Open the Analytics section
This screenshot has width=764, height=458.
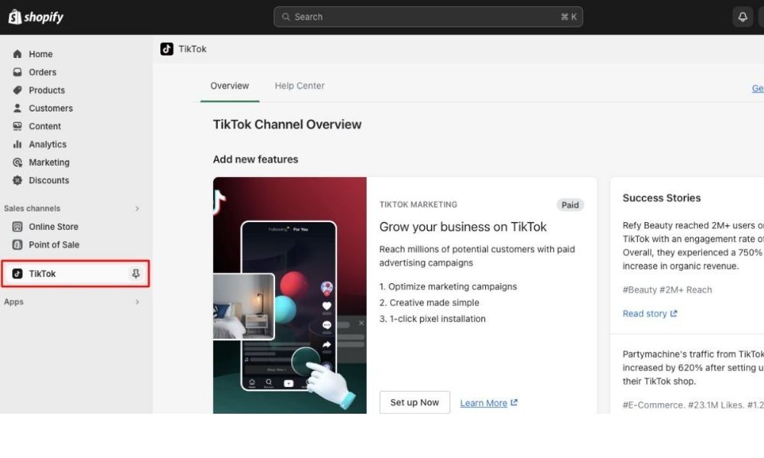click(47, 144)
